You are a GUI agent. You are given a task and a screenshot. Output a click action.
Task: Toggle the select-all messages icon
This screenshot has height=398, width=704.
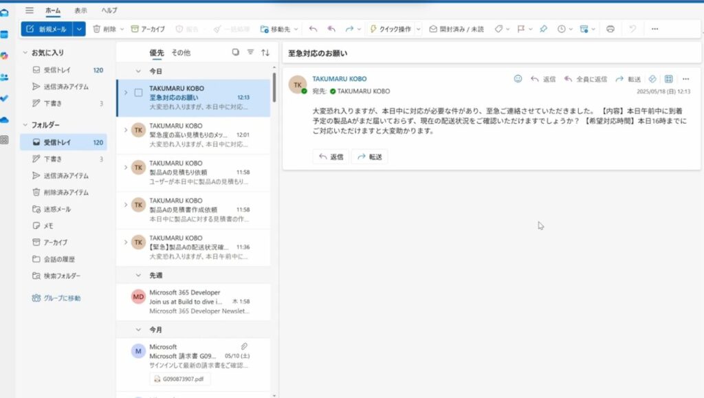[x=235, y=52]
